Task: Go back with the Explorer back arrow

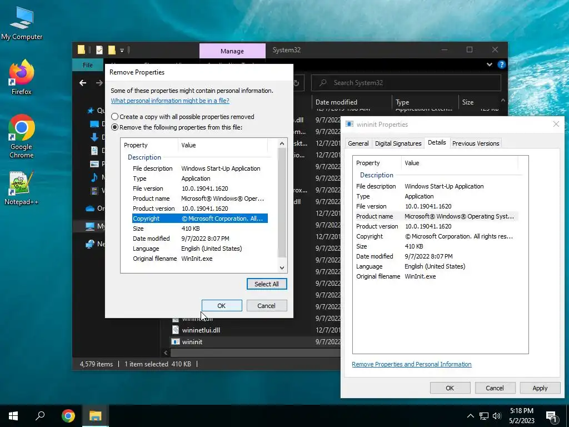Action: tap(83, 83)
